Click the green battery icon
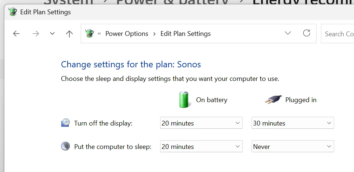Viewport: 354px width, 172px height. coord(185,100)
